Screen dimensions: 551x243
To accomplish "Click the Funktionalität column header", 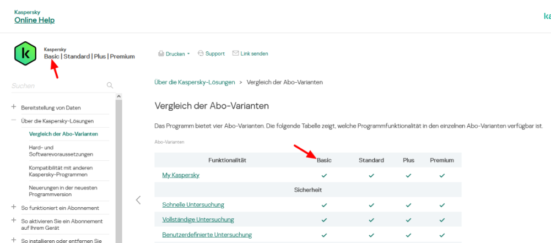I will pyautogui.click(x=228, y=160).
